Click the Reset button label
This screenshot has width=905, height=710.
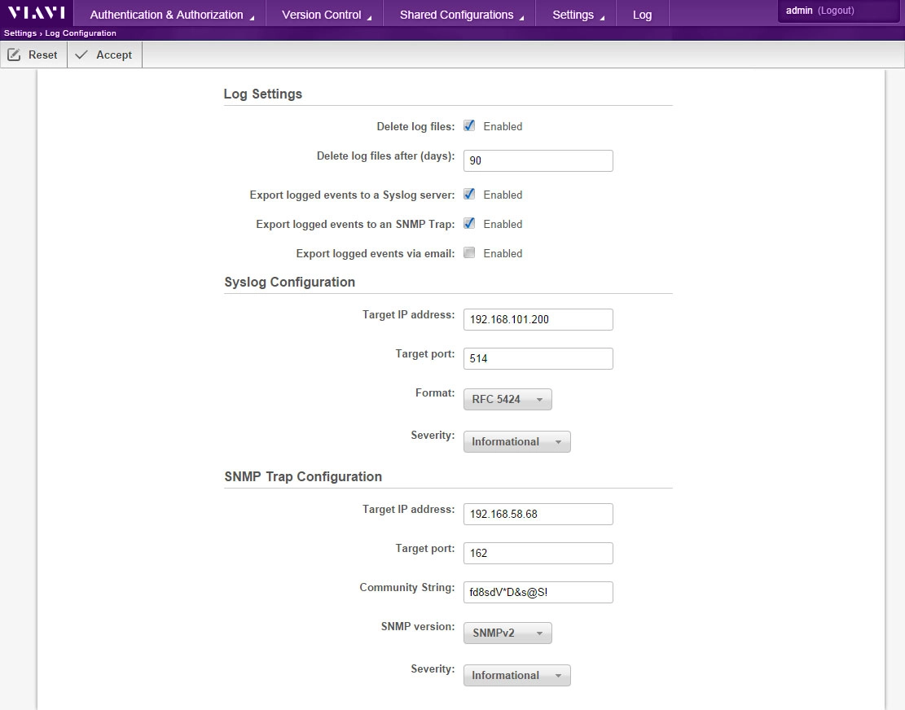pyautogui.click(x=42, y=55)
